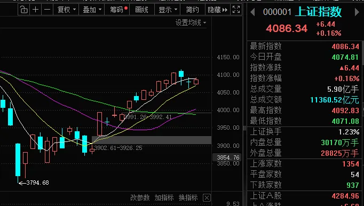Click the 最低指数 value 4071.08
This screenshot has height=206, width=364.
(x=345, y=121)
